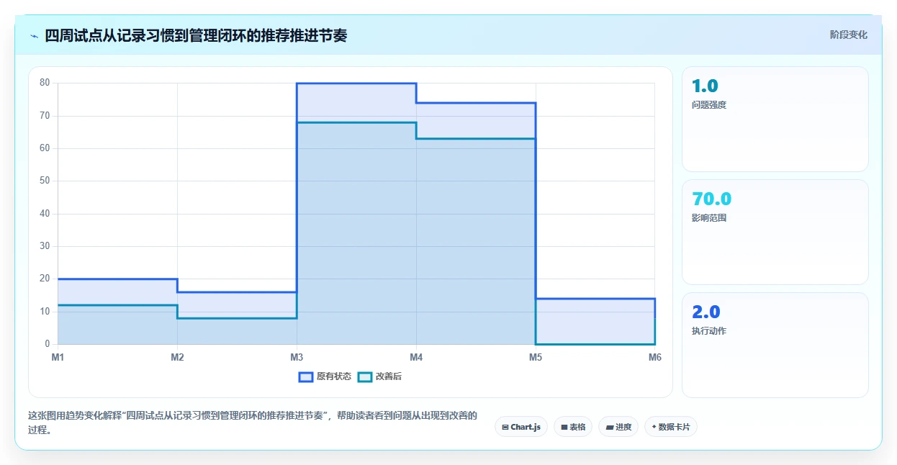
Task: Click the 80 value on y-axis
Action: 45,83
